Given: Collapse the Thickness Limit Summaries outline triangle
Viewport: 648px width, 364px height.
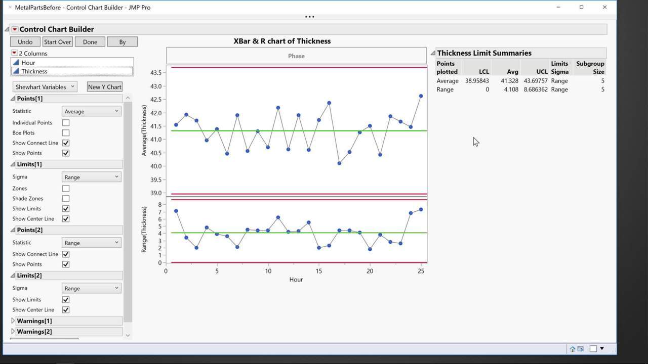Looking at the screenshot, I should pyautogui.click(x=433, y=53).
